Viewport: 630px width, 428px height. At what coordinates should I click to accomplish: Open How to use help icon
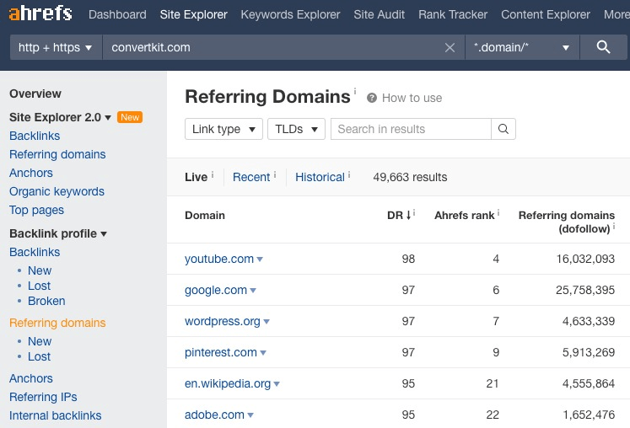point(372,98)
